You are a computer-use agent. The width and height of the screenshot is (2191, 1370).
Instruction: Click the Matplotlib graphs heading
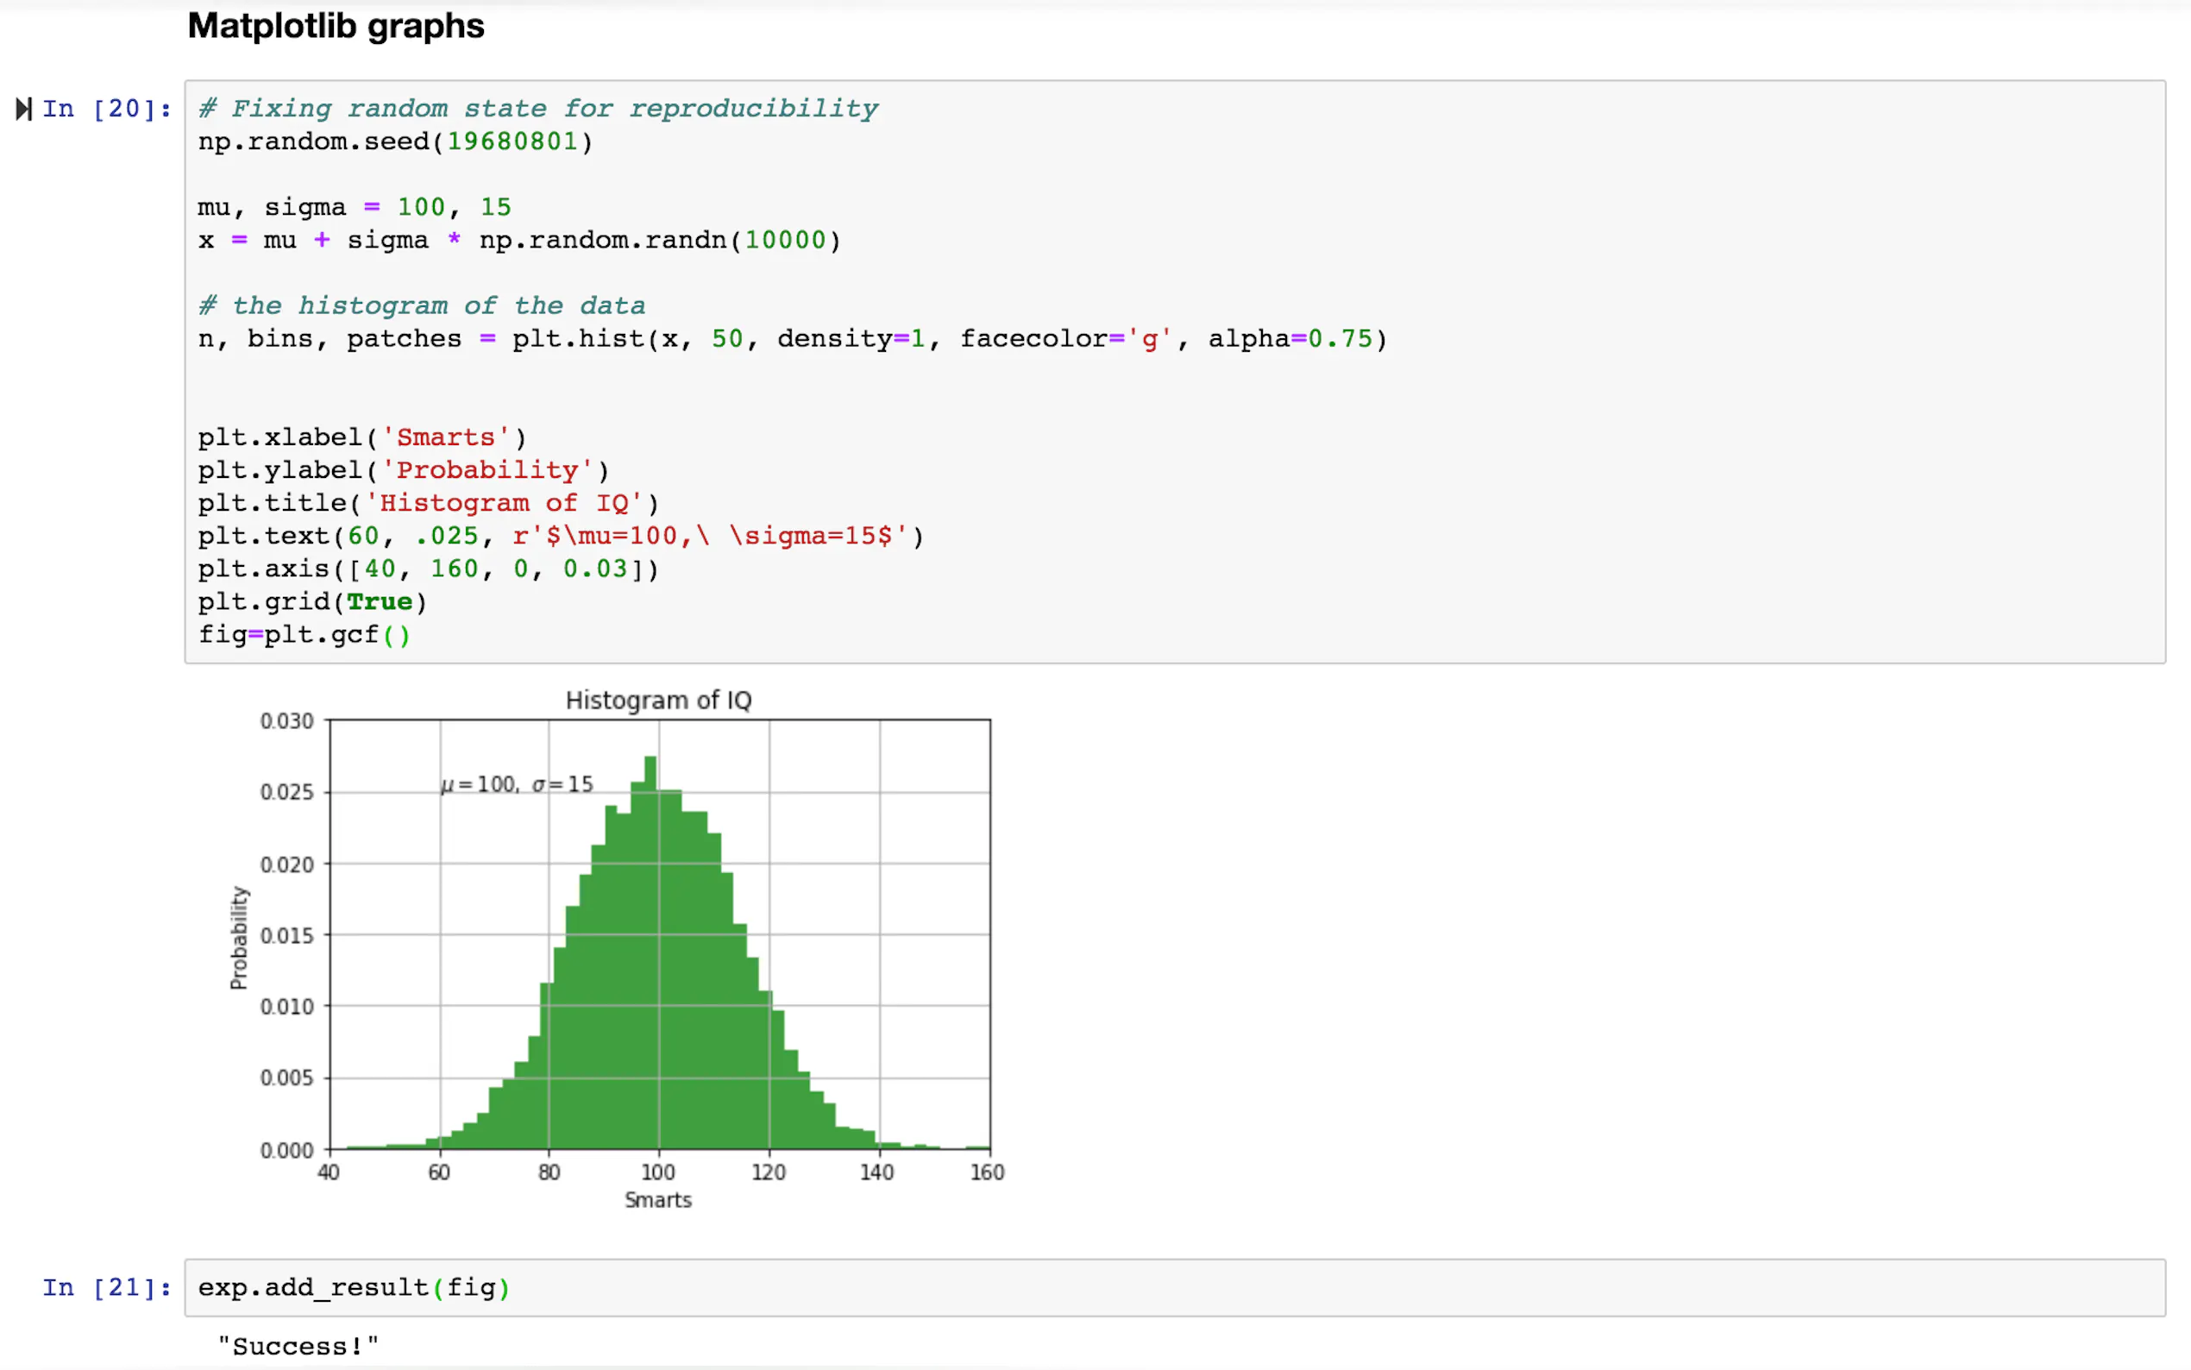[336, 26]
